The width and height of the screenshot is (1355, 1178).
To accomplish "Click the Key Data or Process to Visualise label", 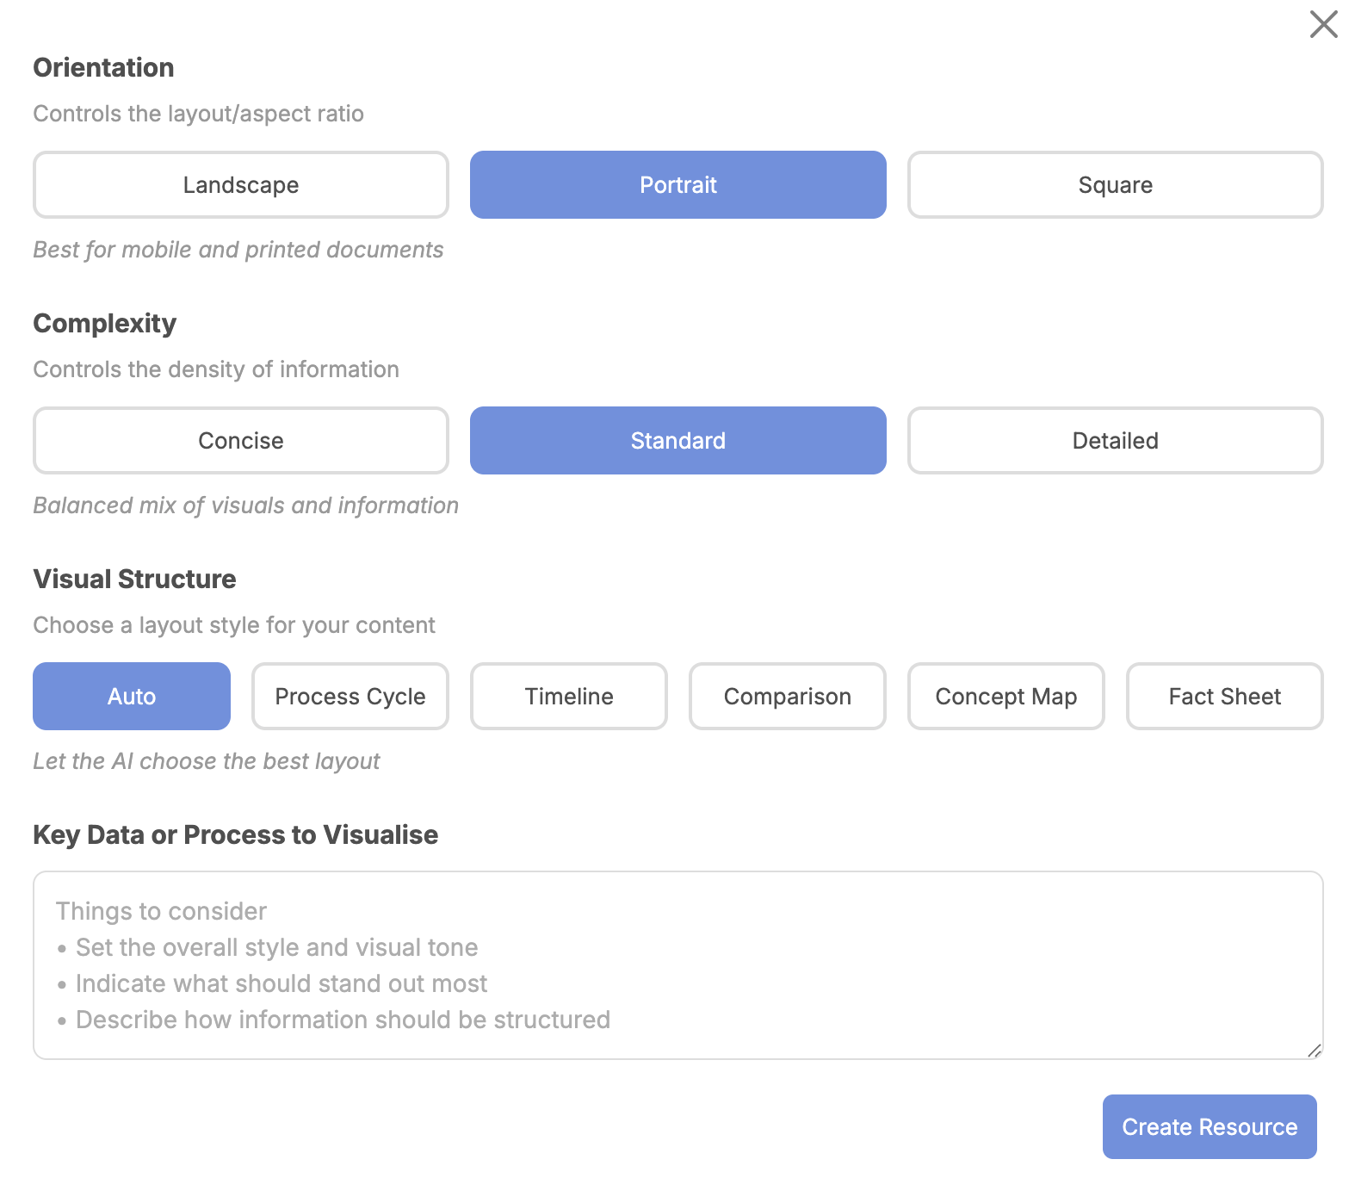I will coord(235,835).
